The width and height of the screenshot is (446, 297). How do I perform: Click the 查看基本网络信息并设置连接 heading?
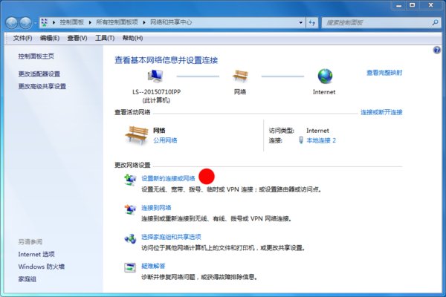[166, 60]
